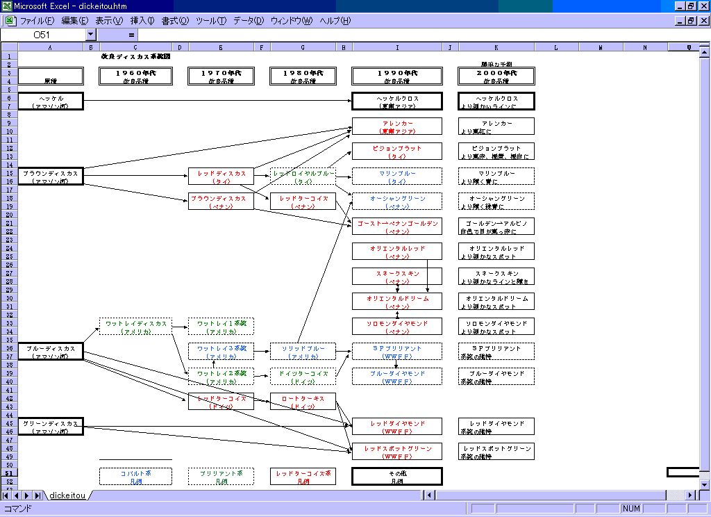The height and width of the screenshot is (517, 711).
Task: Open the データ(D) menu
Action: pyautogui.click(x=248, y=21)
